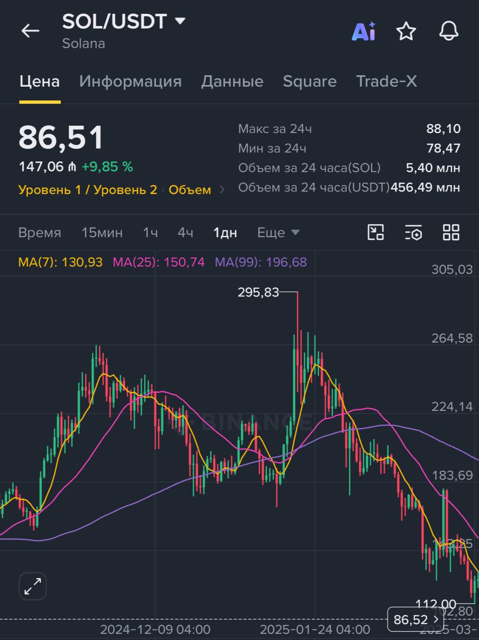Viewport: 479px width, 640px height.
Task: Switch to the 1ч interval
Action: click(150, 233)
